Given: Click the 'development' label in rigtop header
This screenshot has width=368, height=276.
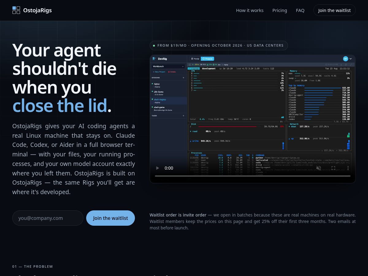Looking at the screenshot, I should 209,69.
